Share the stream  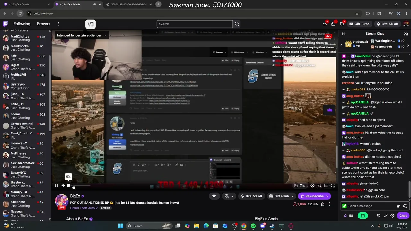(323, 204)
